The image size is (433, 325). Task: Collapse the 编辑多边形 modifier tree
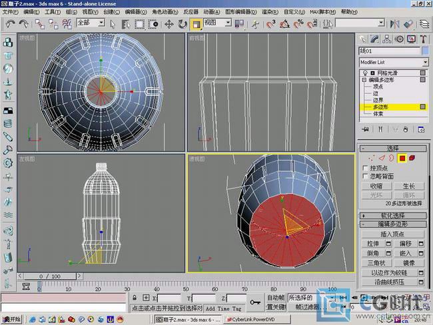pyautogui.click(x=364, y=80)
